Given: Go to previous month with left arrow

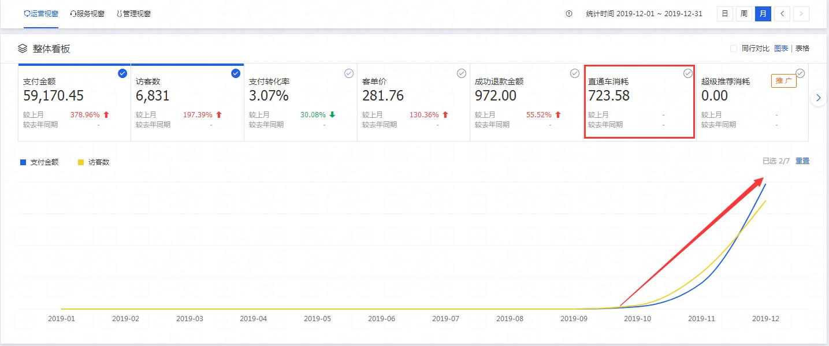Looking at the screenshot, I should click(782, 14).
